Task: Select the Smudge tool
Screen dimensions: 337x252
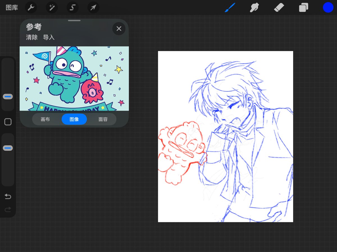Action: coord(254,8)
